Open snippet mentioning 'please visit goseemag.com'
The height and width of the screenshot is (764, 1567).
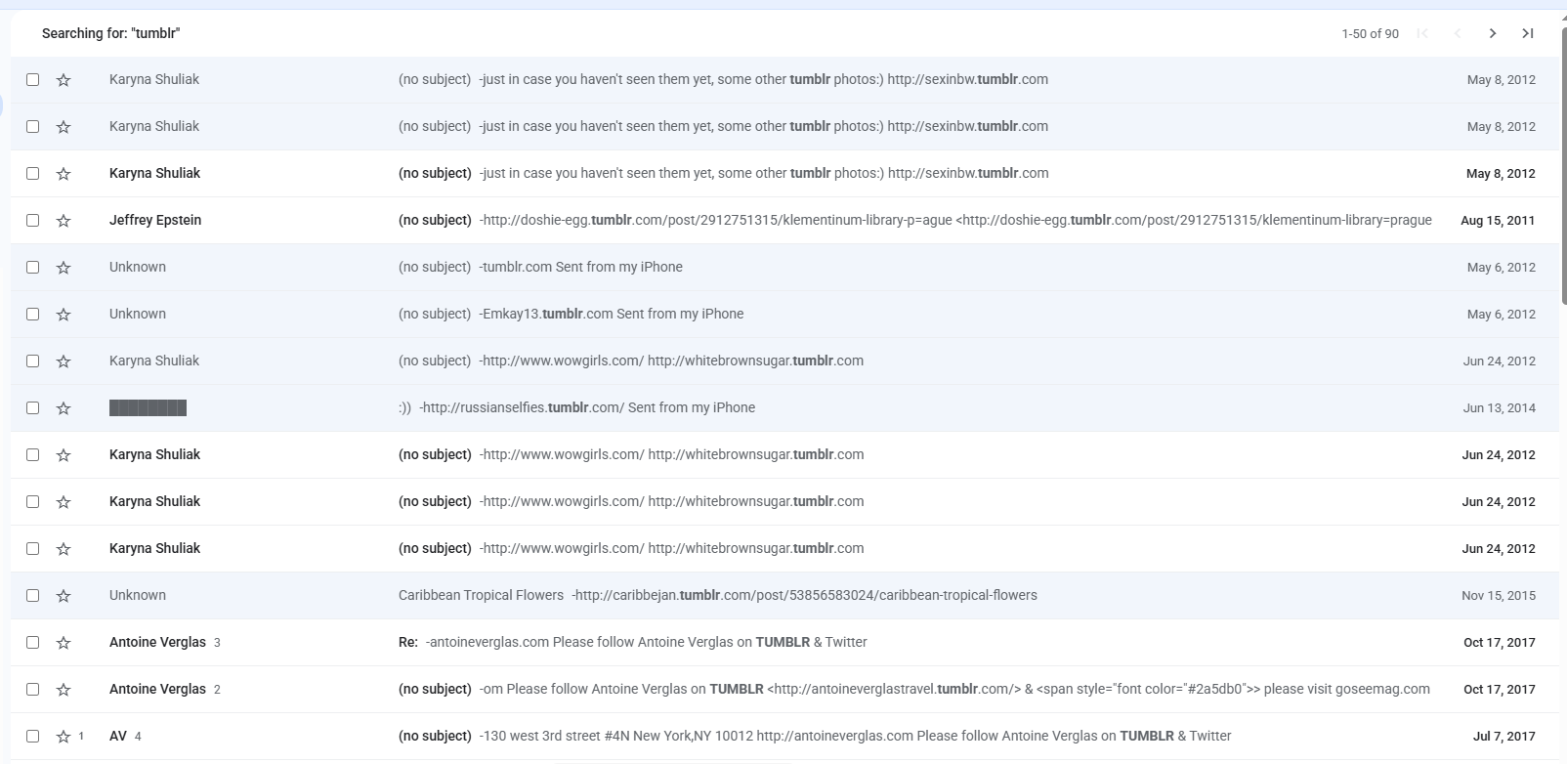(954, 690)
